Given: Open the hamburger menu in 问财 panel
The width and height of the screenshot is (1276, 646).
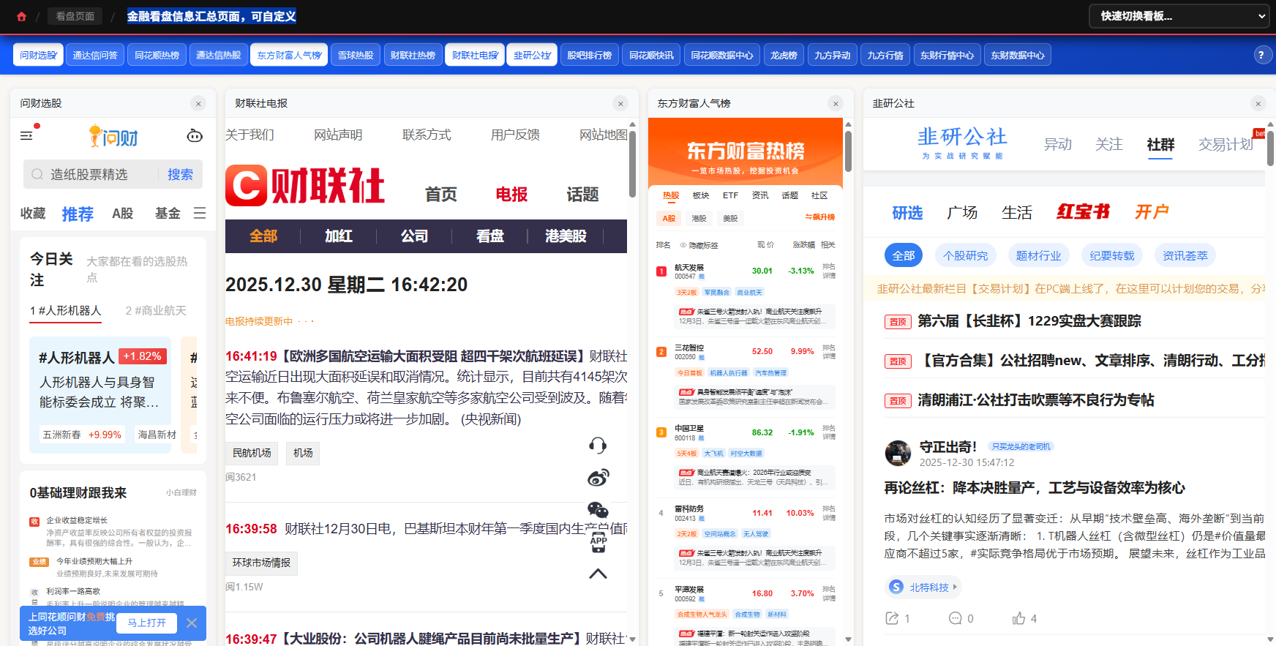Looking at the screenshot, I should (x=26, y=135).
